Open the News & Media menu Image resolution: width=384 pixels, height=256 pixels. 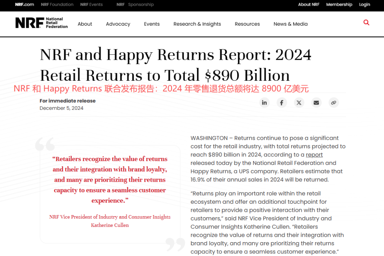290,24
